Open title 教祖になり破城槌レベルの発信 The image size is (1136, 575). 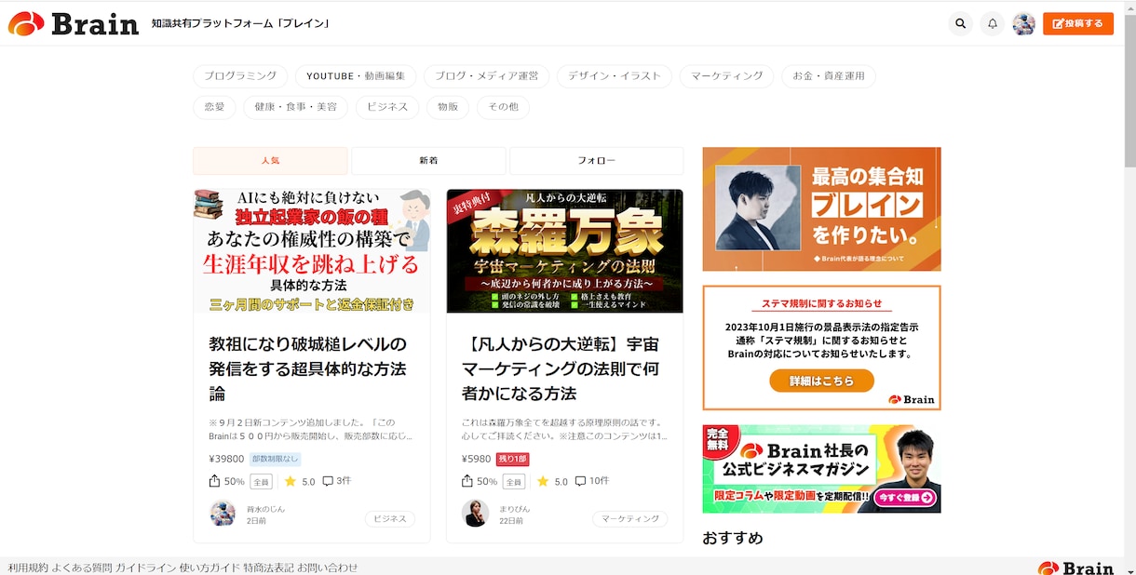click(308, 368)
